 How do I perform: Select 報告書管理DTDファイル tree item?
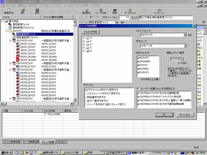(x=28, y=37)
